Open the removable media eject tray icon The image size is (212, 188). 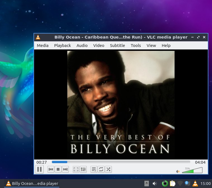147,184
